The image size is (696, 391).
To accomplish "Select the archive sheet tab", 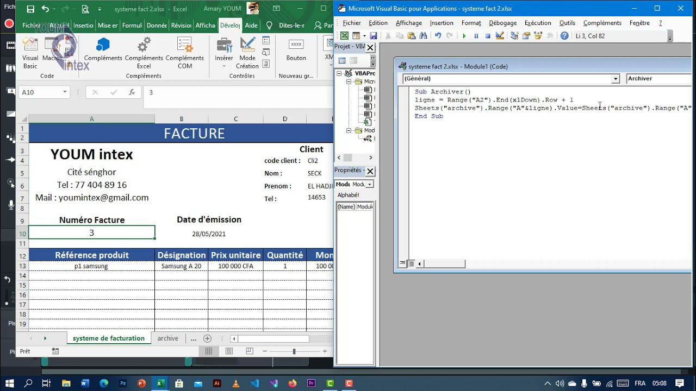I will tap(167, 338).
